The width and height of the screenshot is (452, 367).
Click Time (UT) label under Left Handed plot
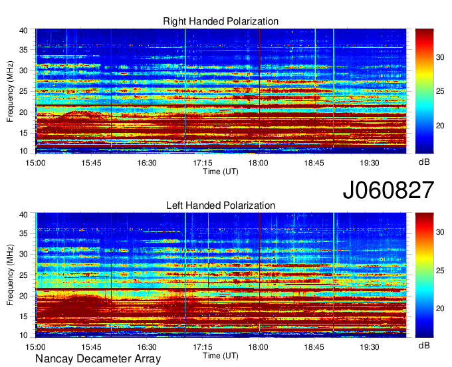point(221,356)
